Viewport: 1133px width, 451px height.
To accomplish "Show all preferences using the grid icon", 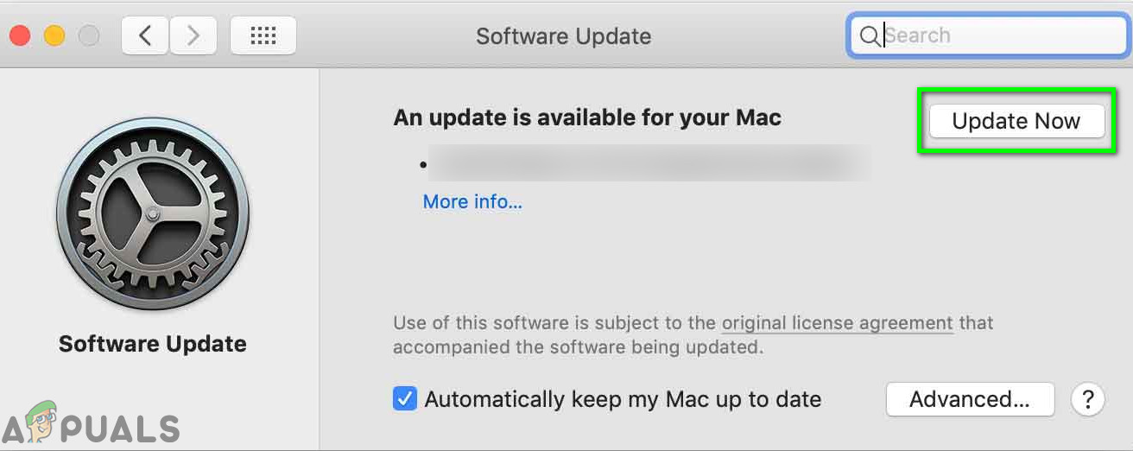I will coord(263,35).
